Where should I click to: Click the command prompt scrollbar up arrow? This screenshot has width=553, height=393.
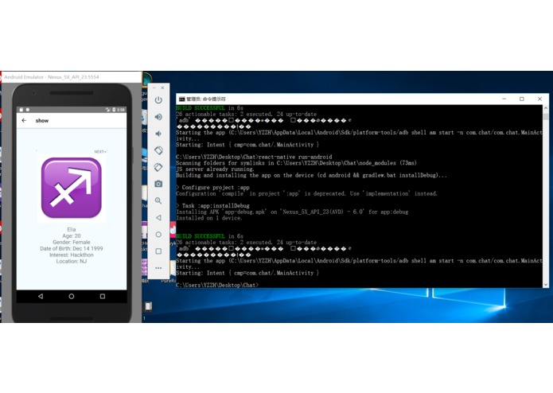pos(546,107)
